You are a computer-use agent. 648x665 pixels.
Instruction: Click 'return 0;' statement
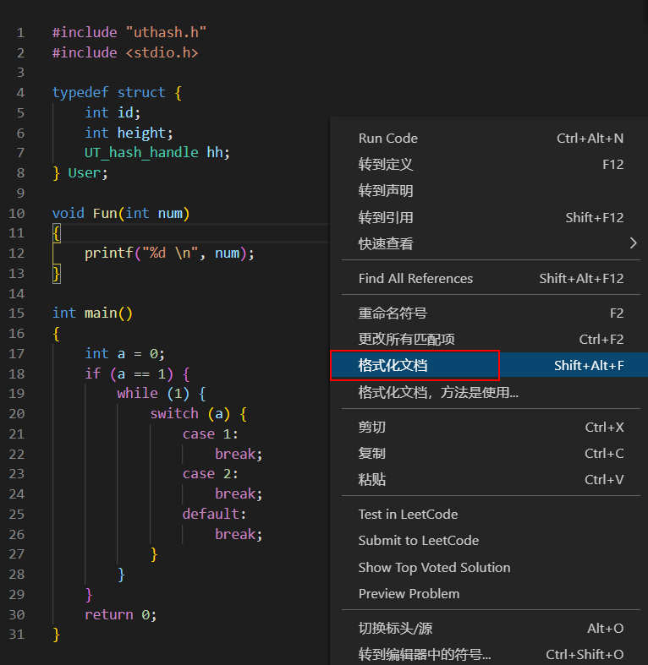pos(121,614)
